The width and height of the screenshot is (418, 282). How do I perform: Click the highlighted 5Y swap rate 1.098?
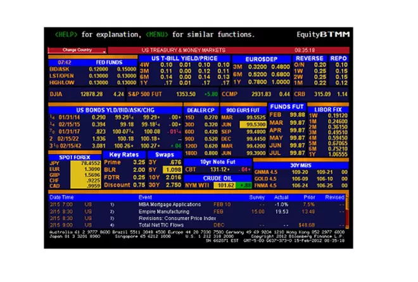(172, 170)
